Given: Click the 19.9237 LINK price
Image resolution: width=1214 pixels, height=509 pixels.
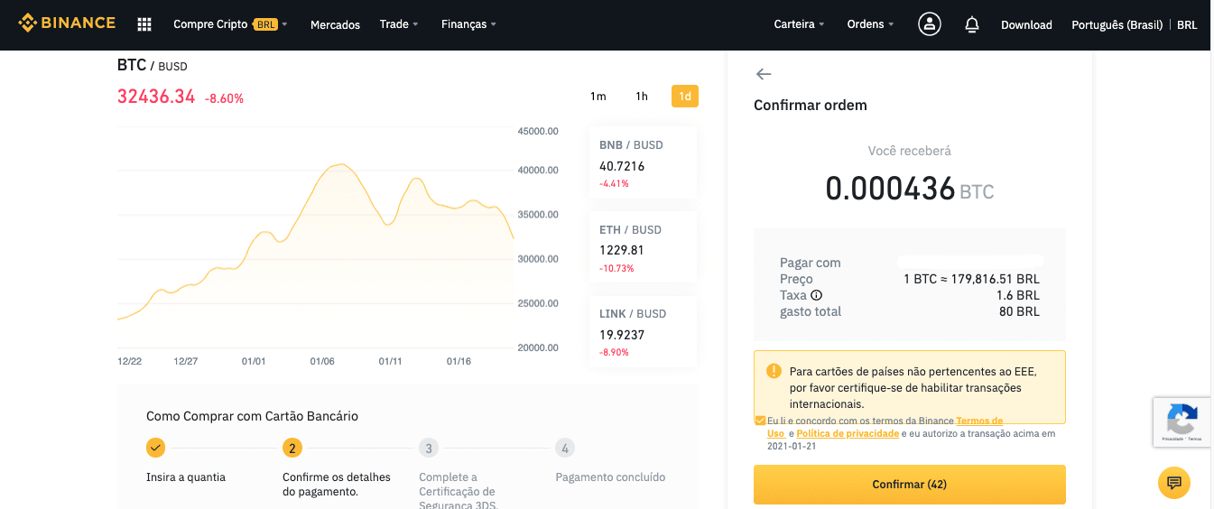Looking at the screenshot, I should (622, 335).
